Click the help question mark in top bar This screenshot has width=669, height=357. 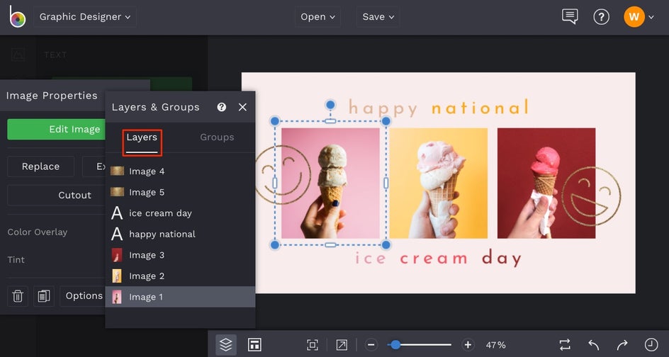point(601,17)
